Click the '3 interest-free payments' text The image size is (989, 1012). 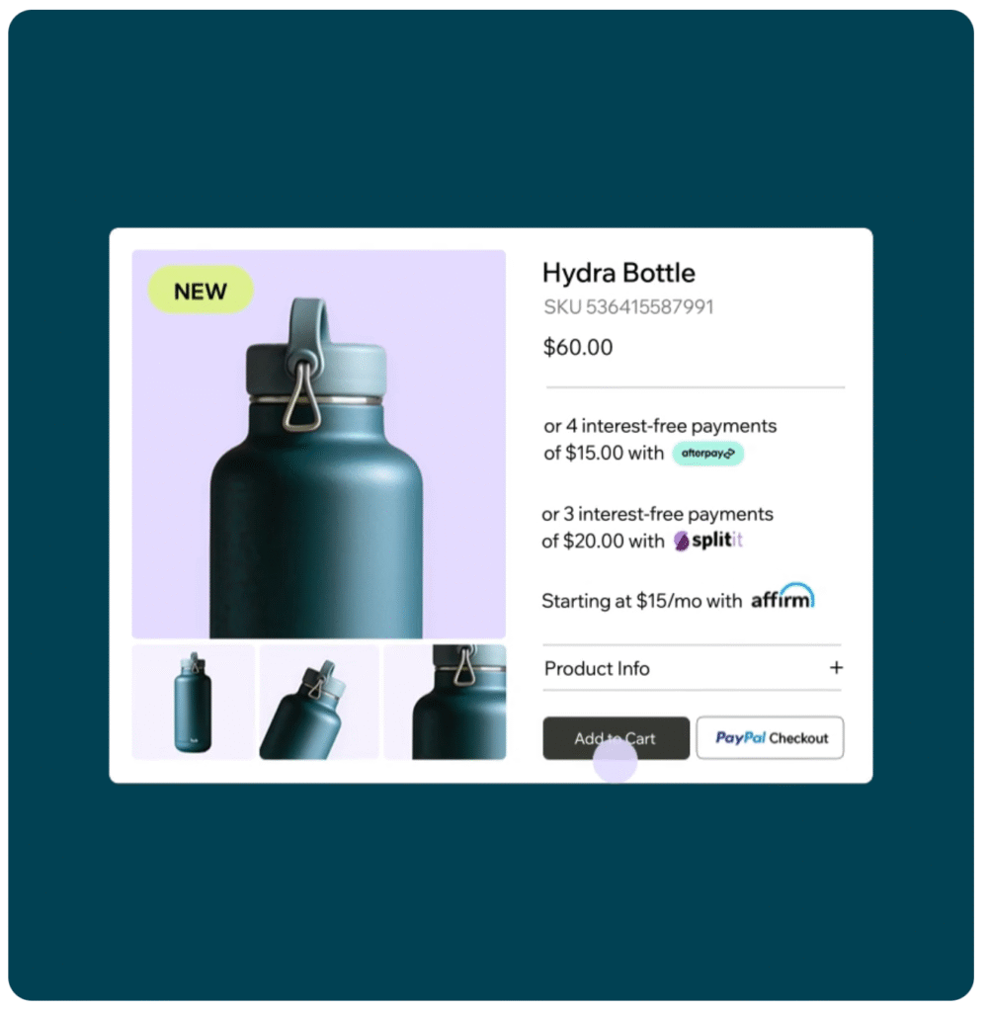pyautogui.click(x=668, y=514)
